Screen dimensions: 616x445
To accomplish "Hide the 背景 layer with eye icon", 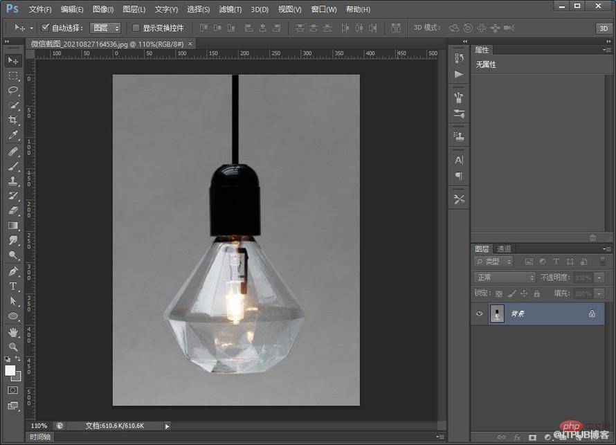I will coord(479,314).
